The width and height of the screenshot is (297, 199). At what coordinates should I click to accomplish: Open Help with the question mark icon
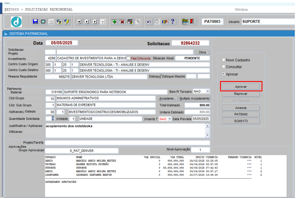click(172, 22)
